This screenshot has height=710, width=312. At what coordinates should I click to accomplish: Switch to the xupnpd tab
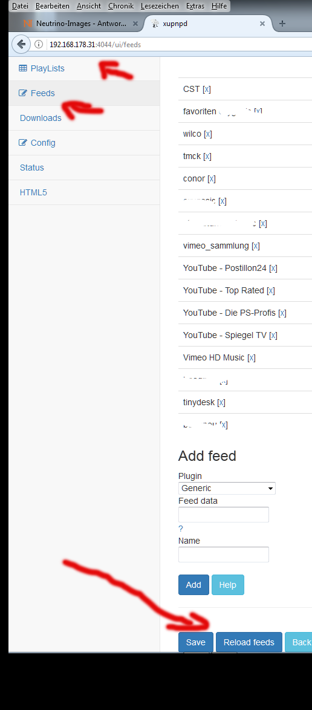tap(208, 24)
